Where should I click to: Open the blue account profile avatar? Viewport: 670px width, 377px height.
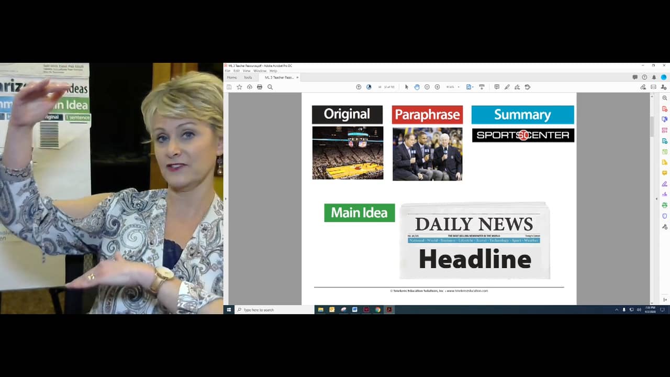664,77
